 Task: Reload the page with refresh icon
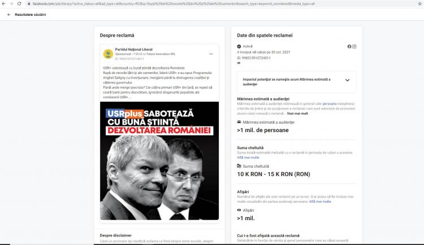point(19,4)
